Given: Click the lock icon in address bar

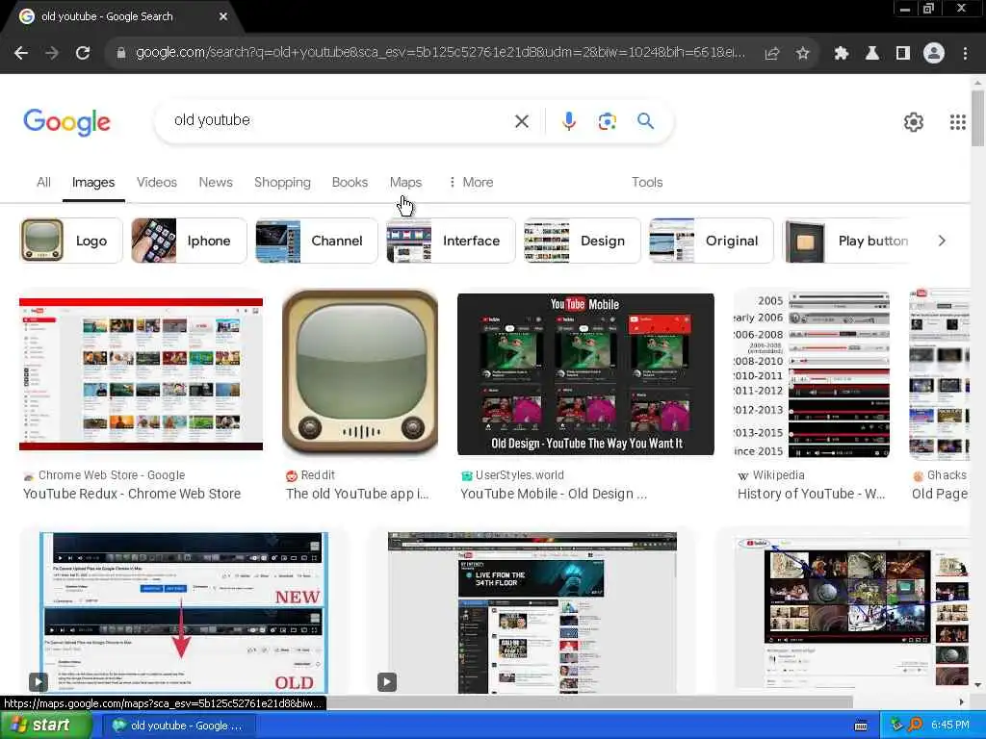Looking at the screenshot, I should tap(120, 54).
